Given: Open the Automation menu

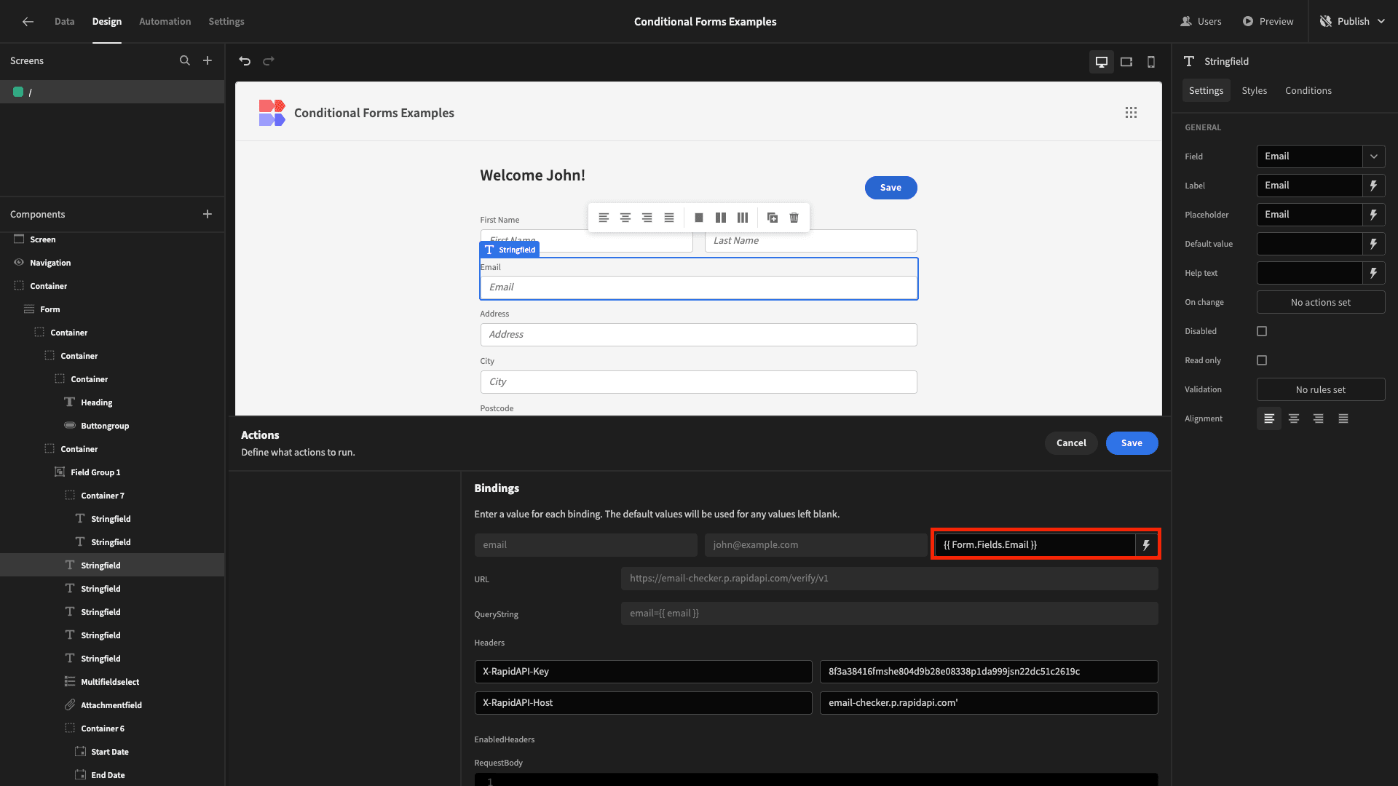Looking at the screenshot, I should click(165, 21).
